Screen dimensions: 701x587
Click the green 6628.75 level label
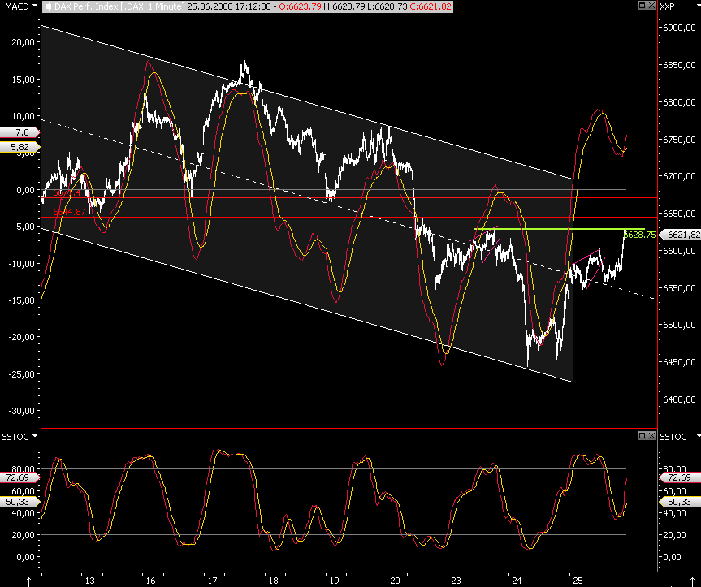coord(640,235)
